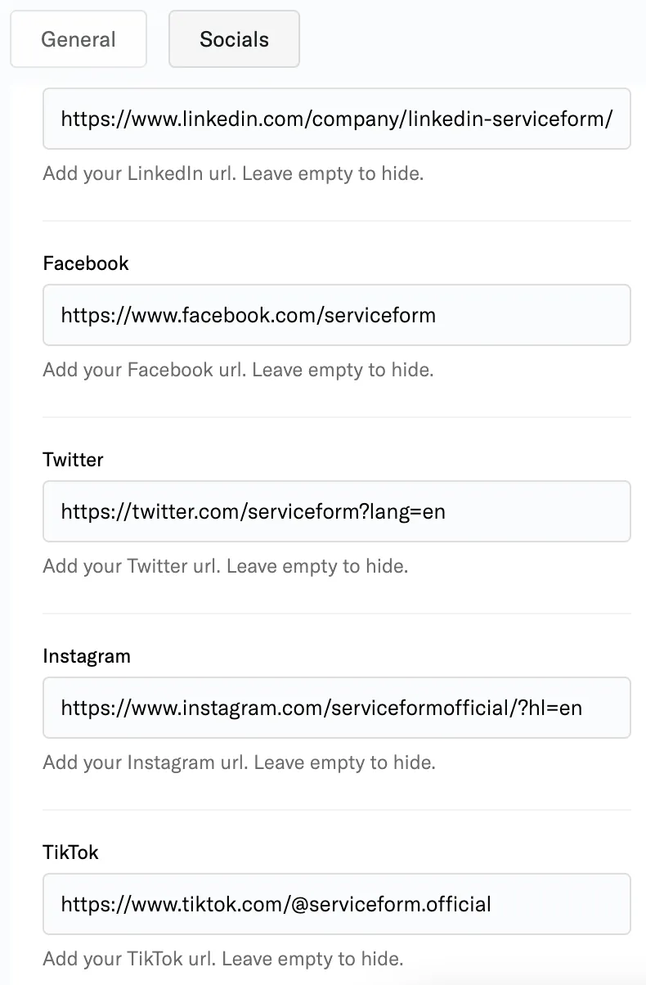
Task: Click the Twitter field label
Action: 73,460
